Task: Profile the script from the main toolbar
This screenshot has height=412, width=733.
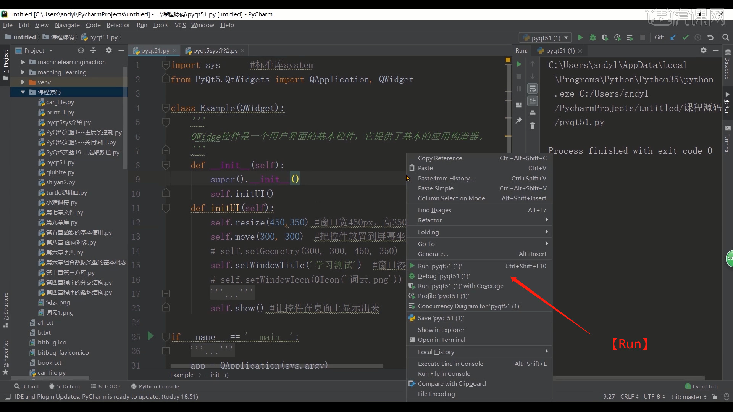Action: (618, 37)
